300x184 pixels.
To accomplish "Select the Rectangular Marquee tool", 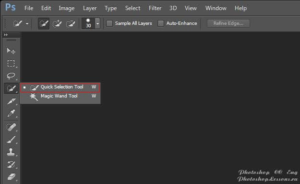I will pos(11,63).
